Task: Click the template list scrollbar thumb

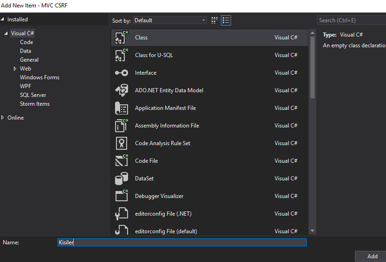Action: point(312,68)
